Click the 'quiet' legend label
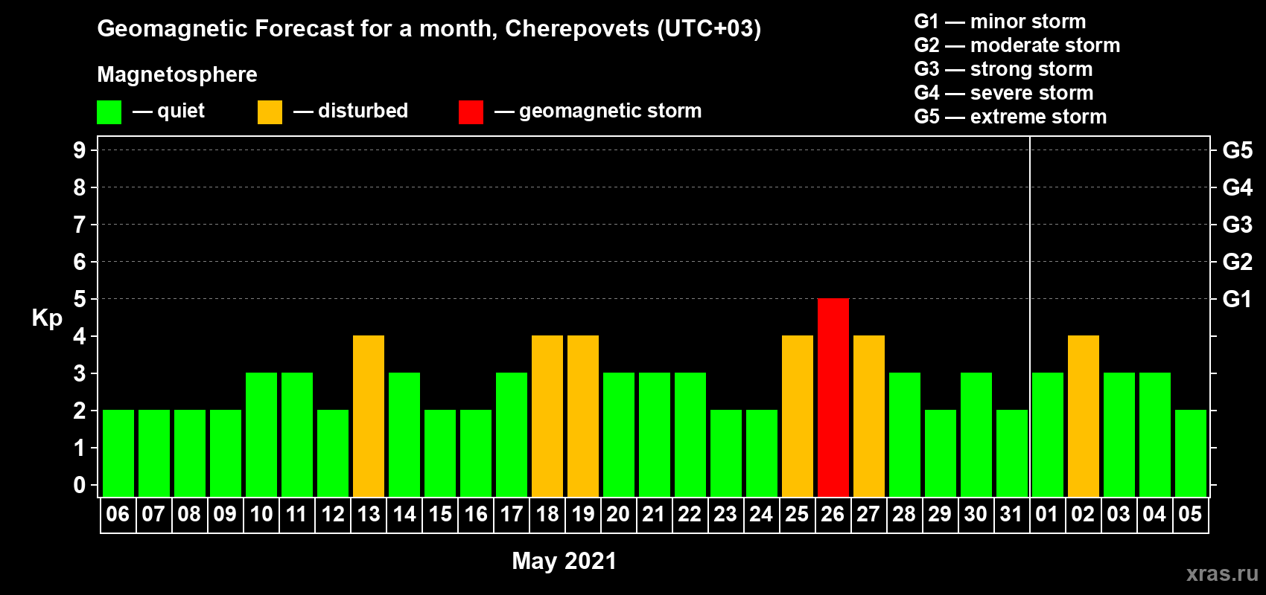Screen dimensions: 1266x595 tap(181, 112)
